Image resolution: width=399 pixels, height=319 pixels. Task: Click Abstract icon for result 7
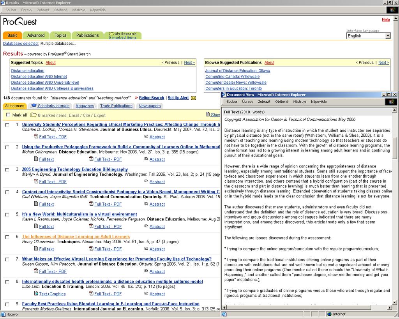pos(147,271)
